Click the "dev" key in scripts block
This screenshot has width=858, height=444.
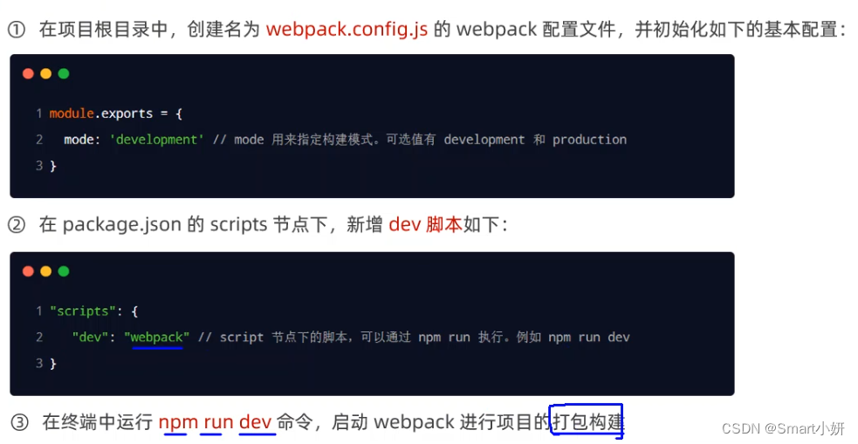pyautogui.click(x=90, y=337)
